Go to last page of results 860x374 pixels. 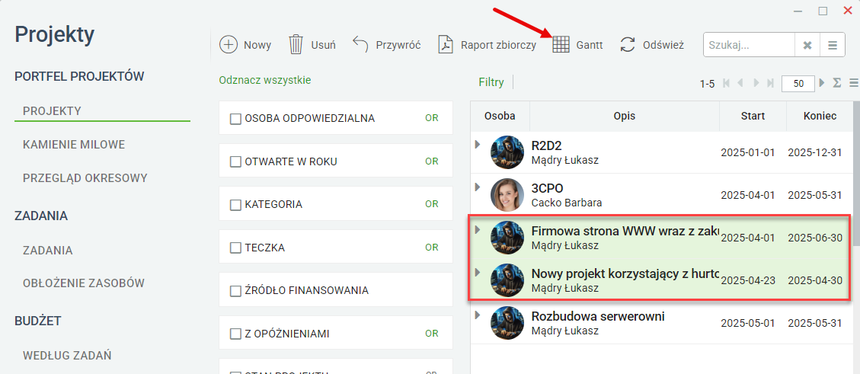point(771,83)
